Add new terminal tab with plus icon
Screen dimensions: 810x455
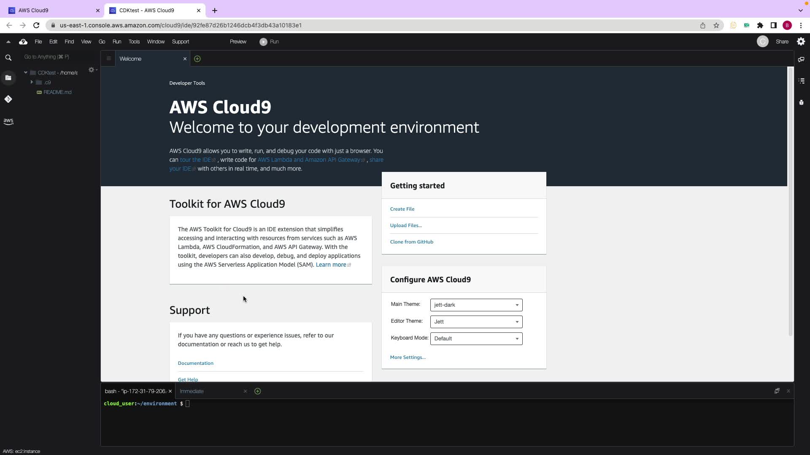(257, 391)
